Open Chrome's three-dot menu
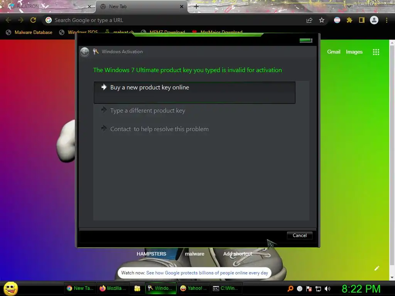395x296 pixels. tap(387, 20)
